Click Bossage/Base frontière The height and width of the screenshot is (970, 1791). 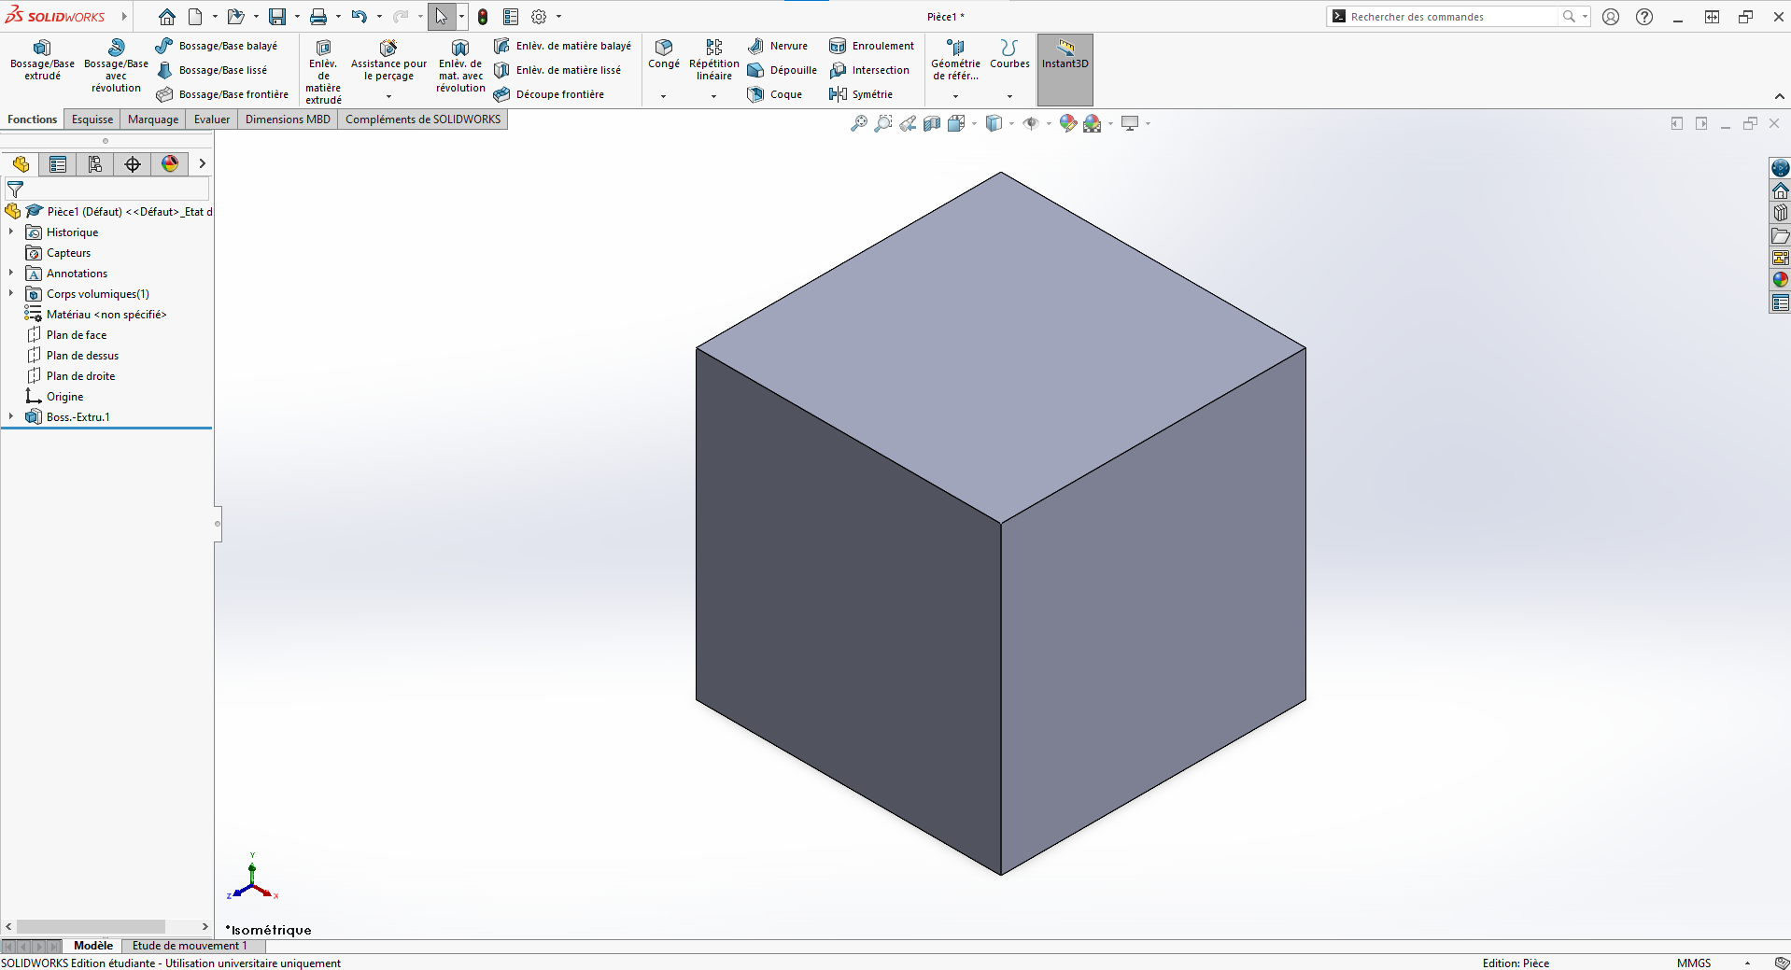point(222,94)
